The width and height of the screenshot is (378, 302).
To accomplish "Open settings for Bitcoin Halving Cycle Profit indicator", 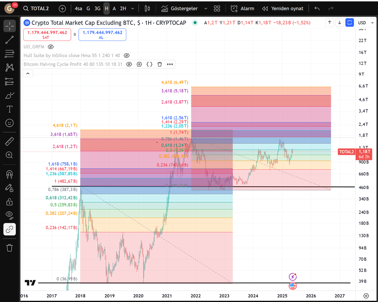I will [x=139, y=64].
